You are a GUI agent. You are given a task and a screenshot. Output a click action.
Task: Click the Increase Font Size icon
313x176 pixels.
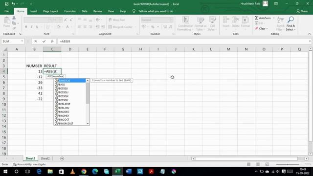click(66, 20)
